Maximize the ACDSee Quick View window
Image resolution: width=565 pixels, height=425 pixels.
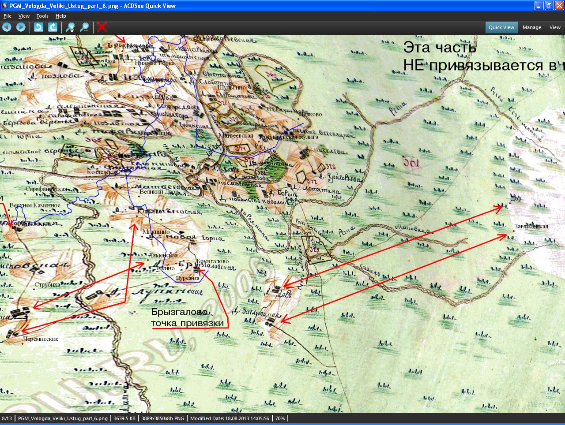click(549, 6)
